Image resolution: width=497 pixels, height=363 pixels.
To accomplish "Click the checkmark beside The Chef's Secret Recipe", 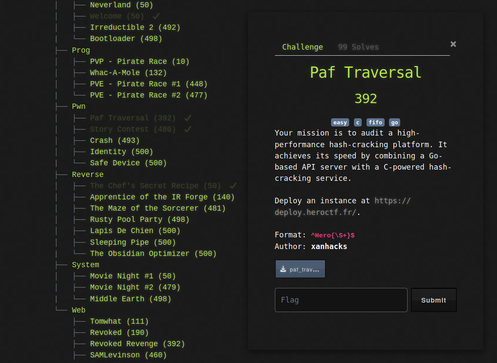I will coord(233,185).
